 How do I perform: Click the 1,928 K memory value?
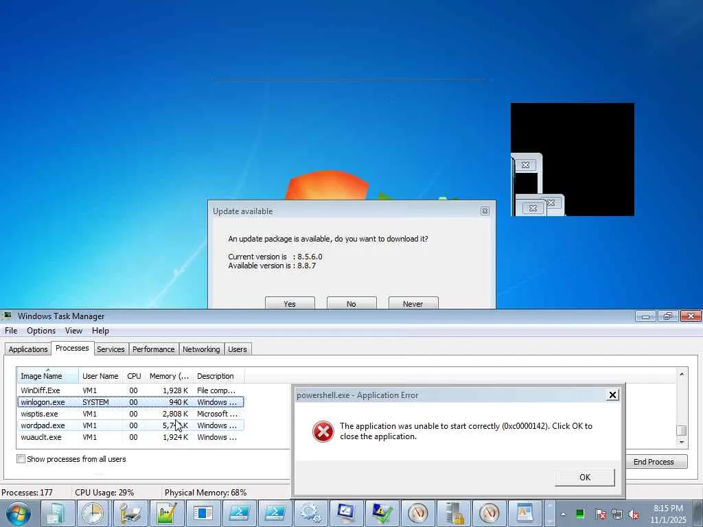coord(175,390)
